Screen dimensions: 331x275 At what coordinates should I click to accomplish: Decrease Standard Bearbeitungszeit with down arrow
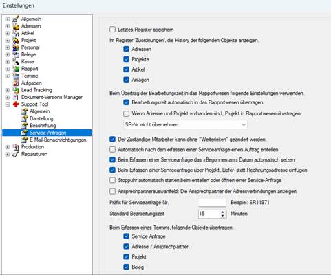tap(222, 216)
